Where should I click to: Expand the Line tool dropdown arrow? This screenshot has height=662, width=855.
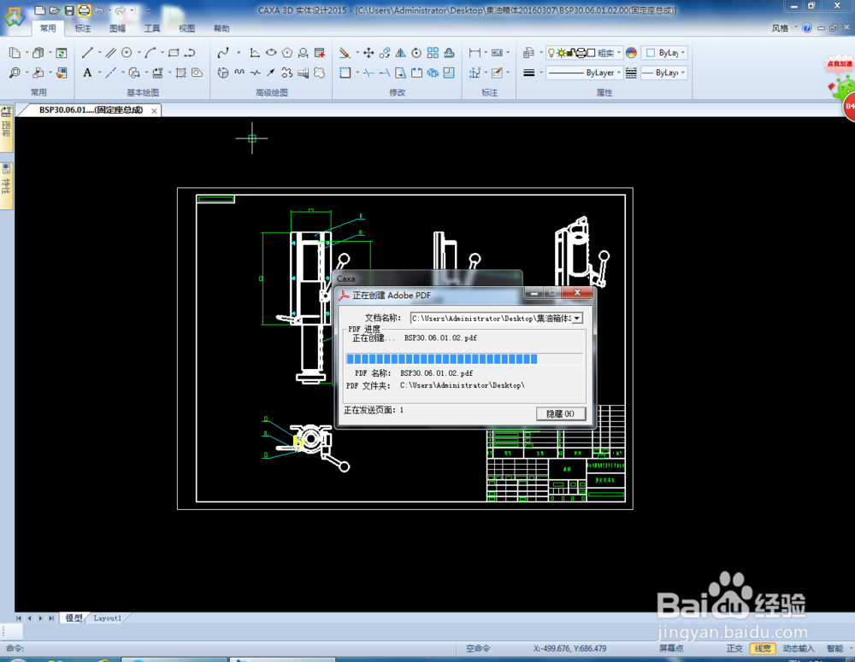pos(99,53)
